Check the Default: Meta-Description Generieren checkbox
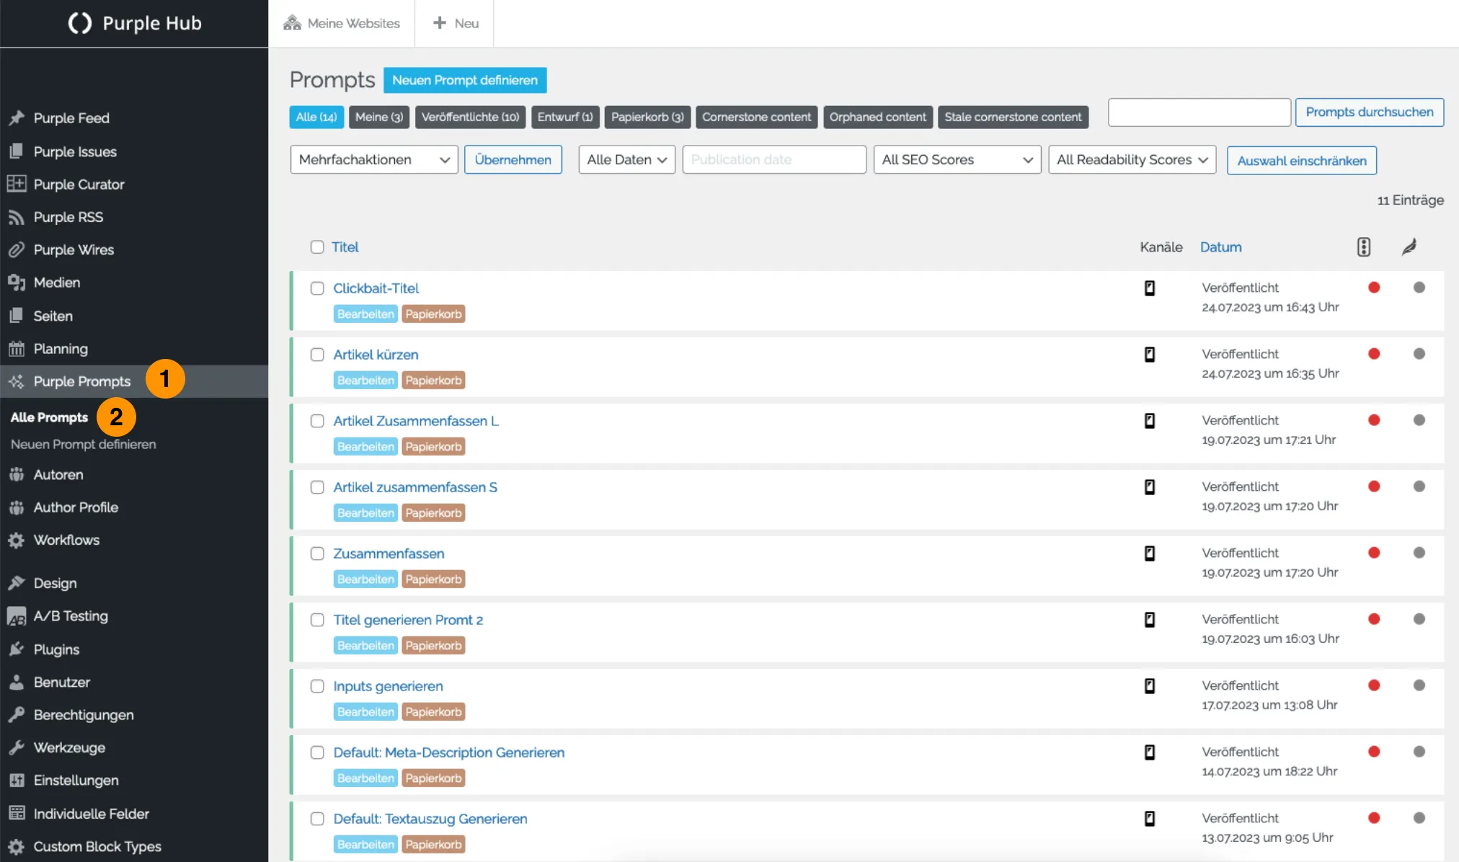The image size is (1459, 862). pyautogui.click(x=317, y=752)
